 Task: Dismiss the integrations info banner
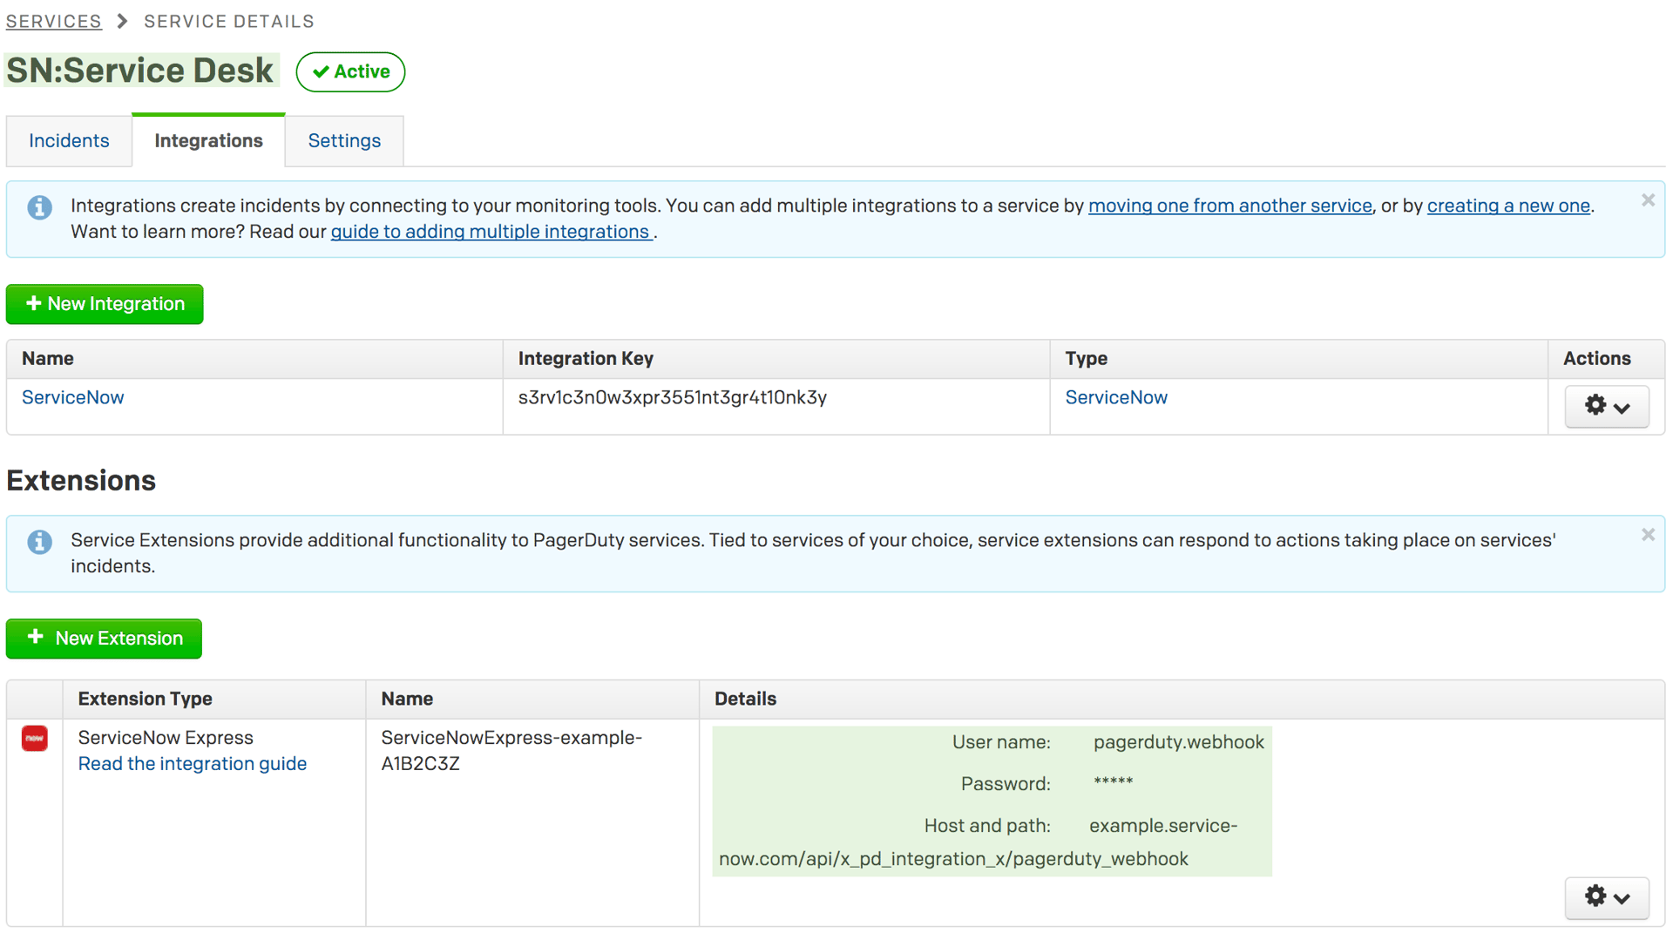[1648, 200]
